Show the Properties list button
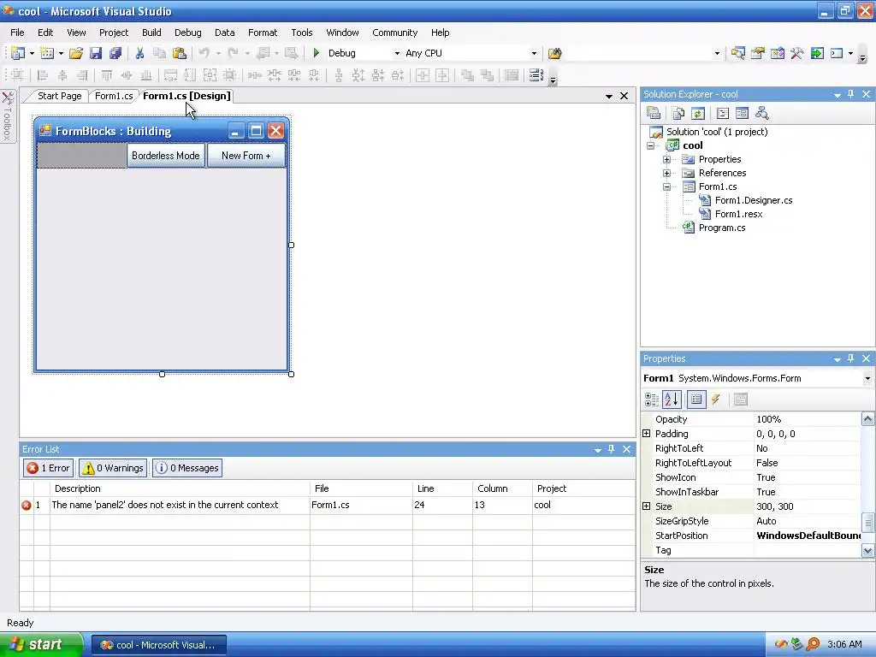 click(x=696, y=400)
